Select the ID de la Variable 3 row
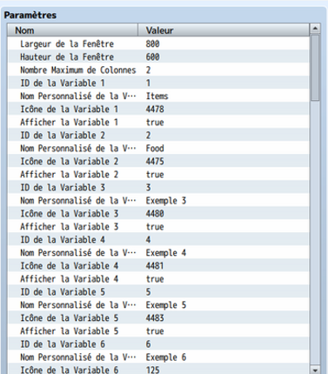 coord(158,187)
